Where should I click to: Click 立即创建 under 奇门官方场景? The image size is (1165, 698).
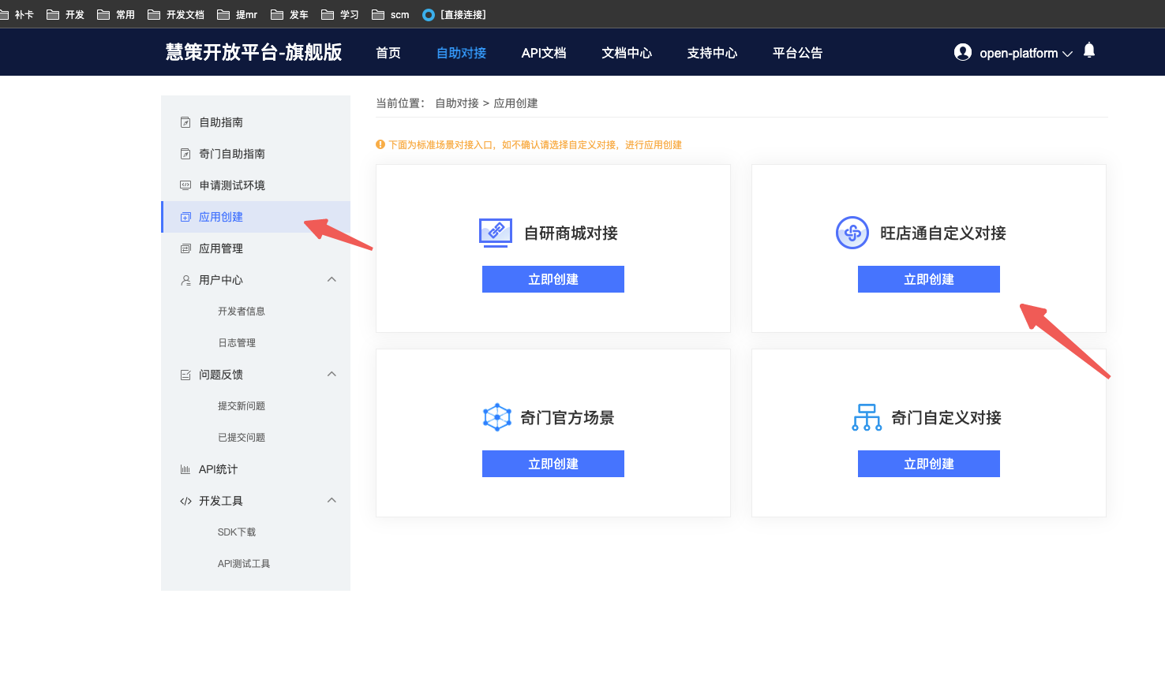(x=553, y=464)
